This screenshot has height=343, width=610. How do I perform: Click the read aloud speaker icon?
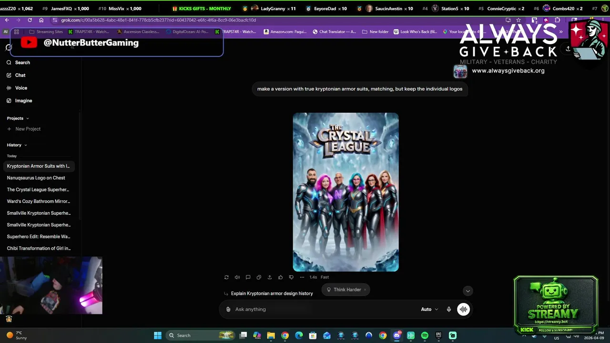[237, 277]
